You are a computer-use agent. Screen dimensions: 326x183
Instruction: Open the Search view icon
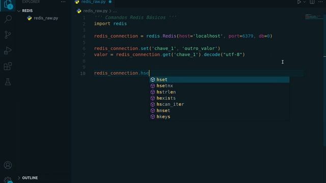pyautogui.click(x=8, y=19)
